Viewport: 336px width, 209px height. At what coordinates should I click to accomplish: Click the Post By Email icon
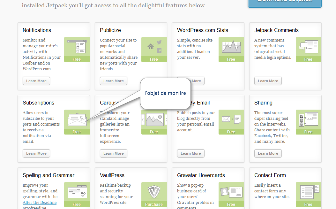[231, 119]
